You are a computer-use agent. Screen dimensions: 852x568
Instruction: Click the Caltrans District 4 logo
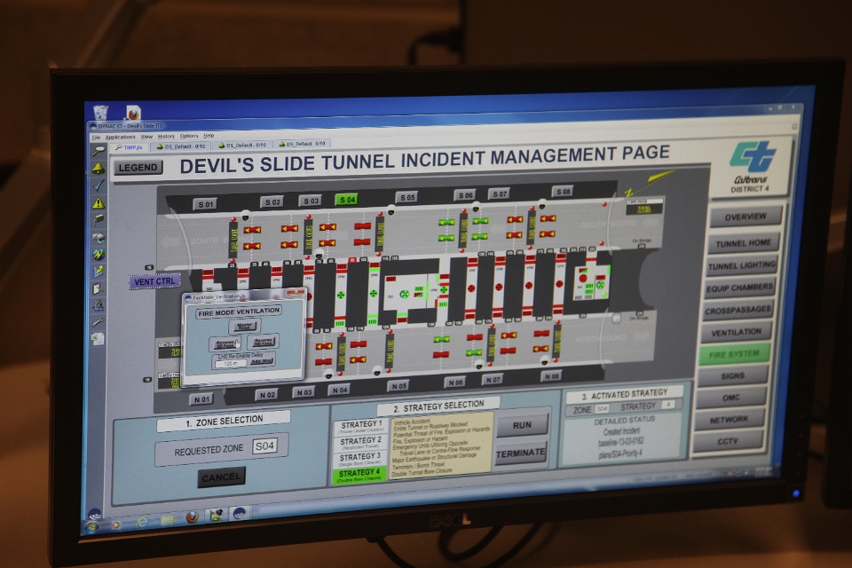[751, 165]
